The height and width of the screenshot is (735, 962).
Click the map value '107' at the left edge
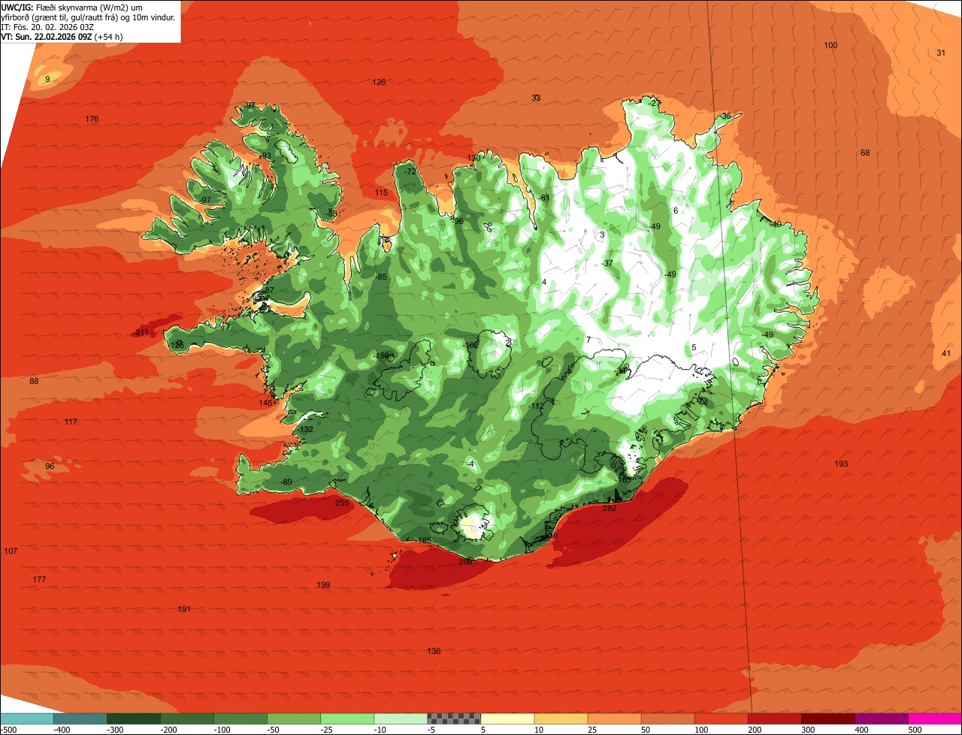(11, 552)
